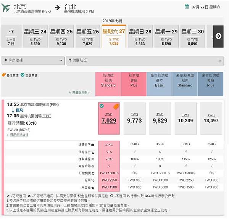The image size is (229, 219).
Task: Click the calendar icon beside 07月 27日
Action: (187, 6)
